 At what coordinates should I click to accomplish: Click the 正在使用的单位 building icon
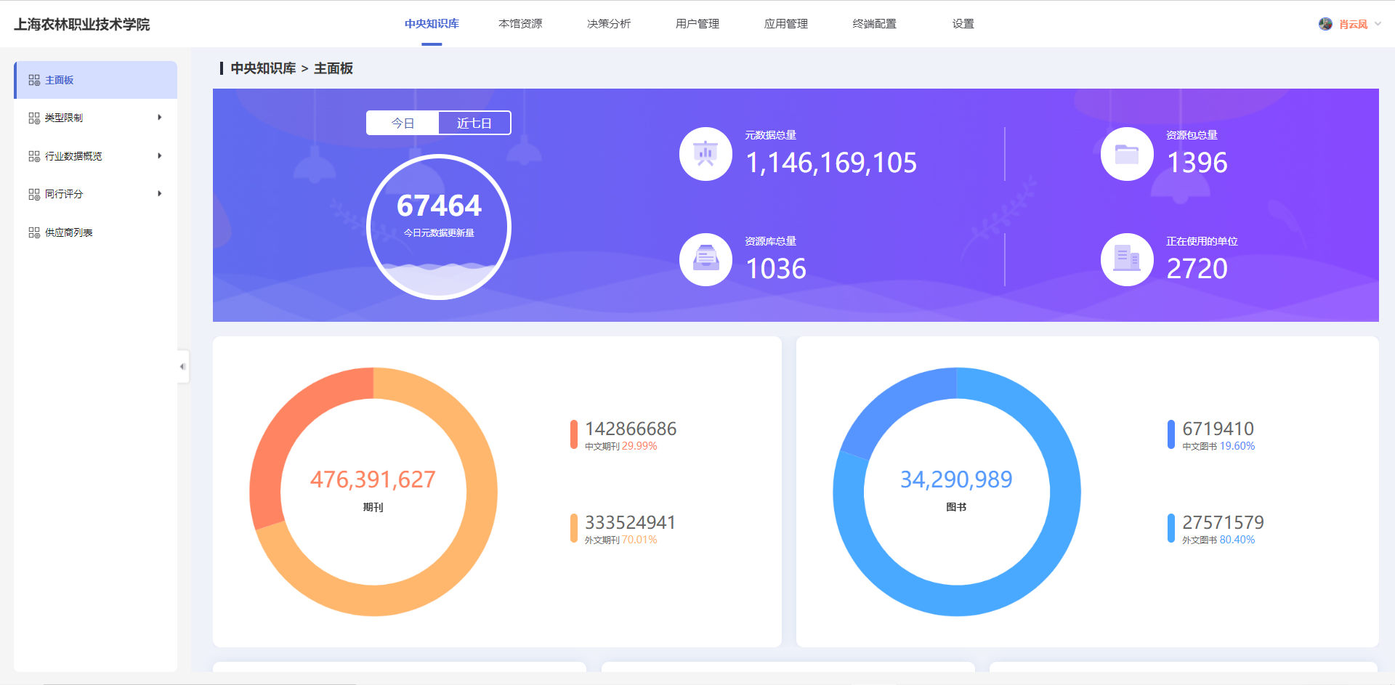click(x=1127, y=259)
